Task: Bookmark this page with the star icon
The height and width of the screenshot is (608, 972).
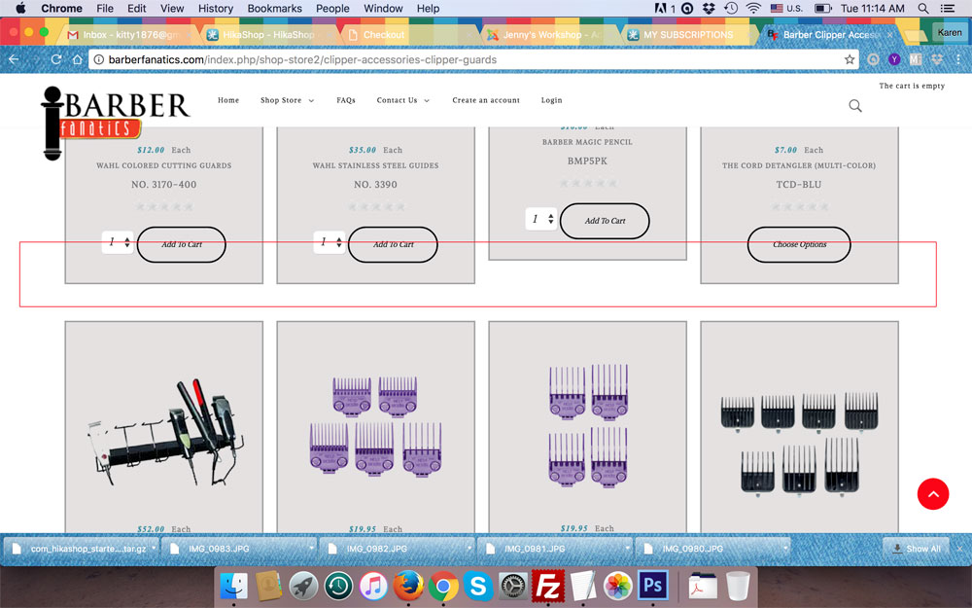Action: pyautogui.click(x=850, y=59)
